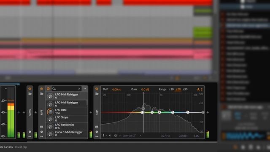Click the RIFT device clock icon

(41, 132)
